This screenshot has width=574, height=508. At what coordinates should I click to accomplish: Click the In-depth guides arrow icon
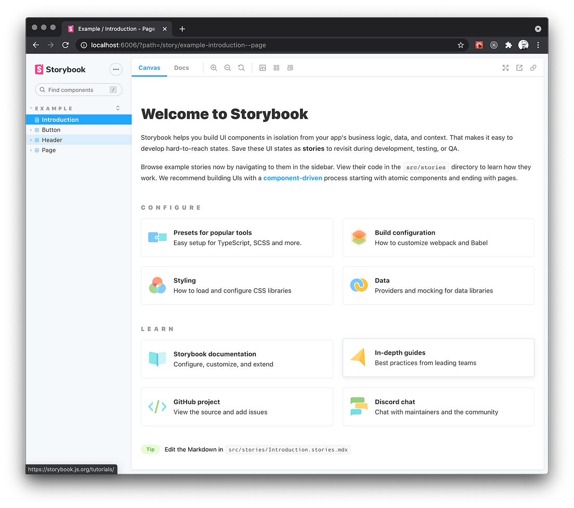coord(358,357)
